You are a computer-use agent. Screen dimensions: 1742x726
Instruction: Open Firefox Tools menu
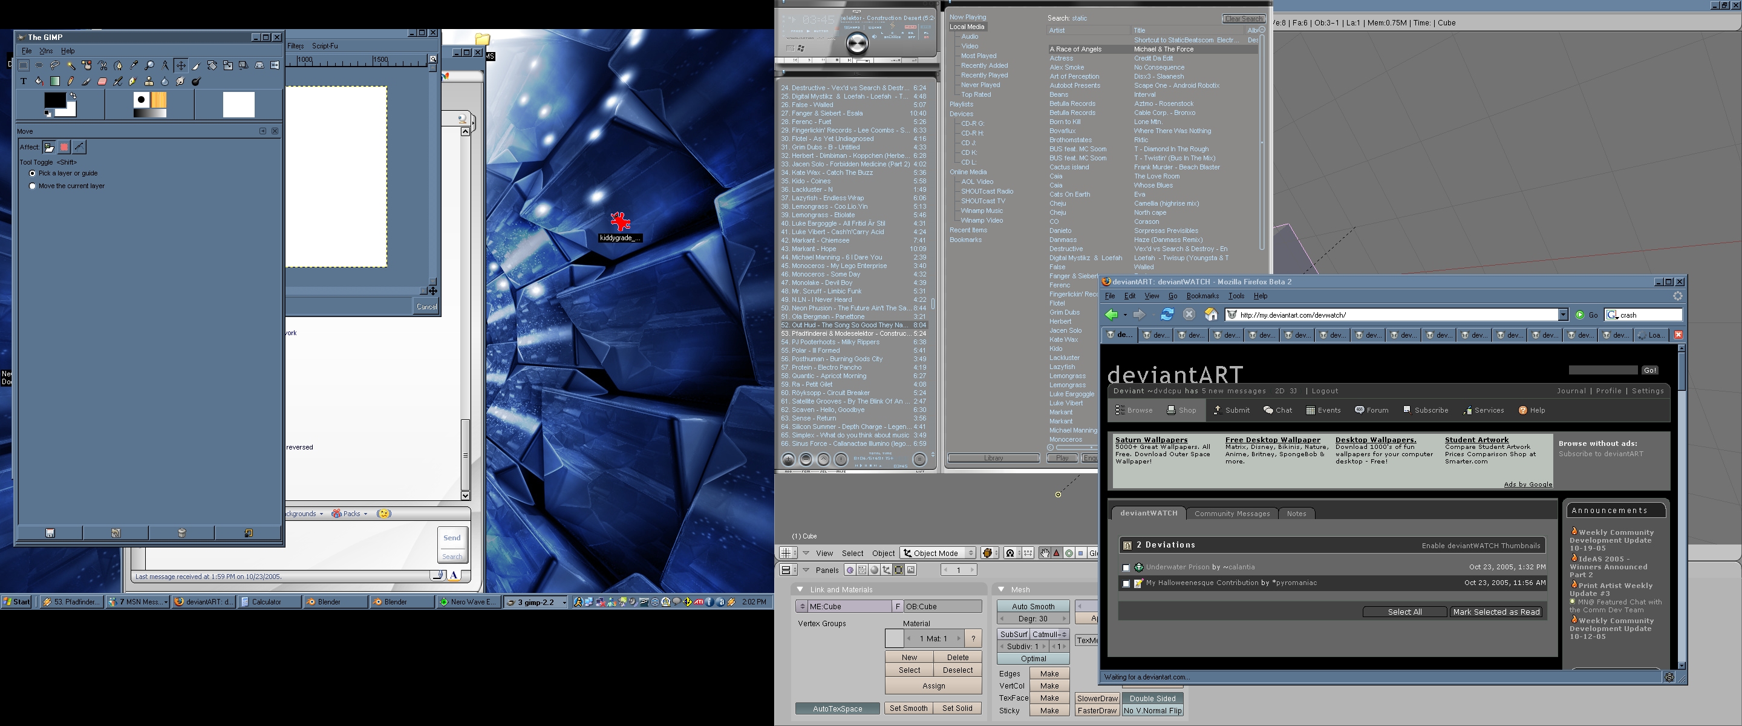[1236, 296]
